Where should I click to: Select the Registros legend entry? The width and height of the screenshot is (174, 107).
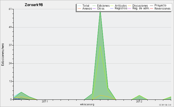click(121, 8)
